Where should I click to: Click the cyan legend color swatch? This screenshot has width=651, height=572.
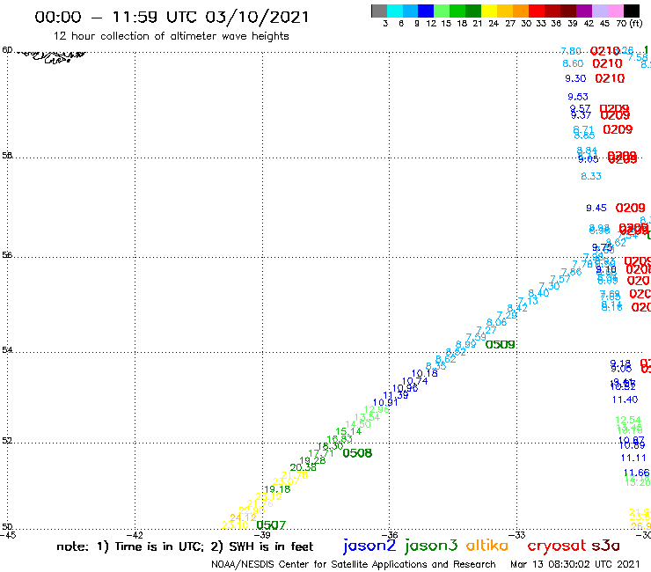pos(395,11)
